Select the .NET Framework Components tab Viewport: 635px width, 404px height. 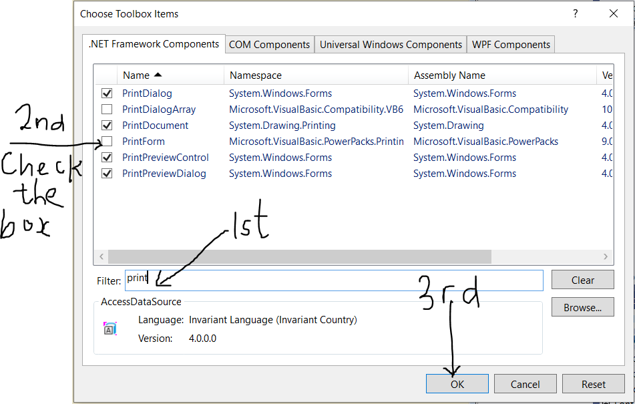[x=154, y=43]
